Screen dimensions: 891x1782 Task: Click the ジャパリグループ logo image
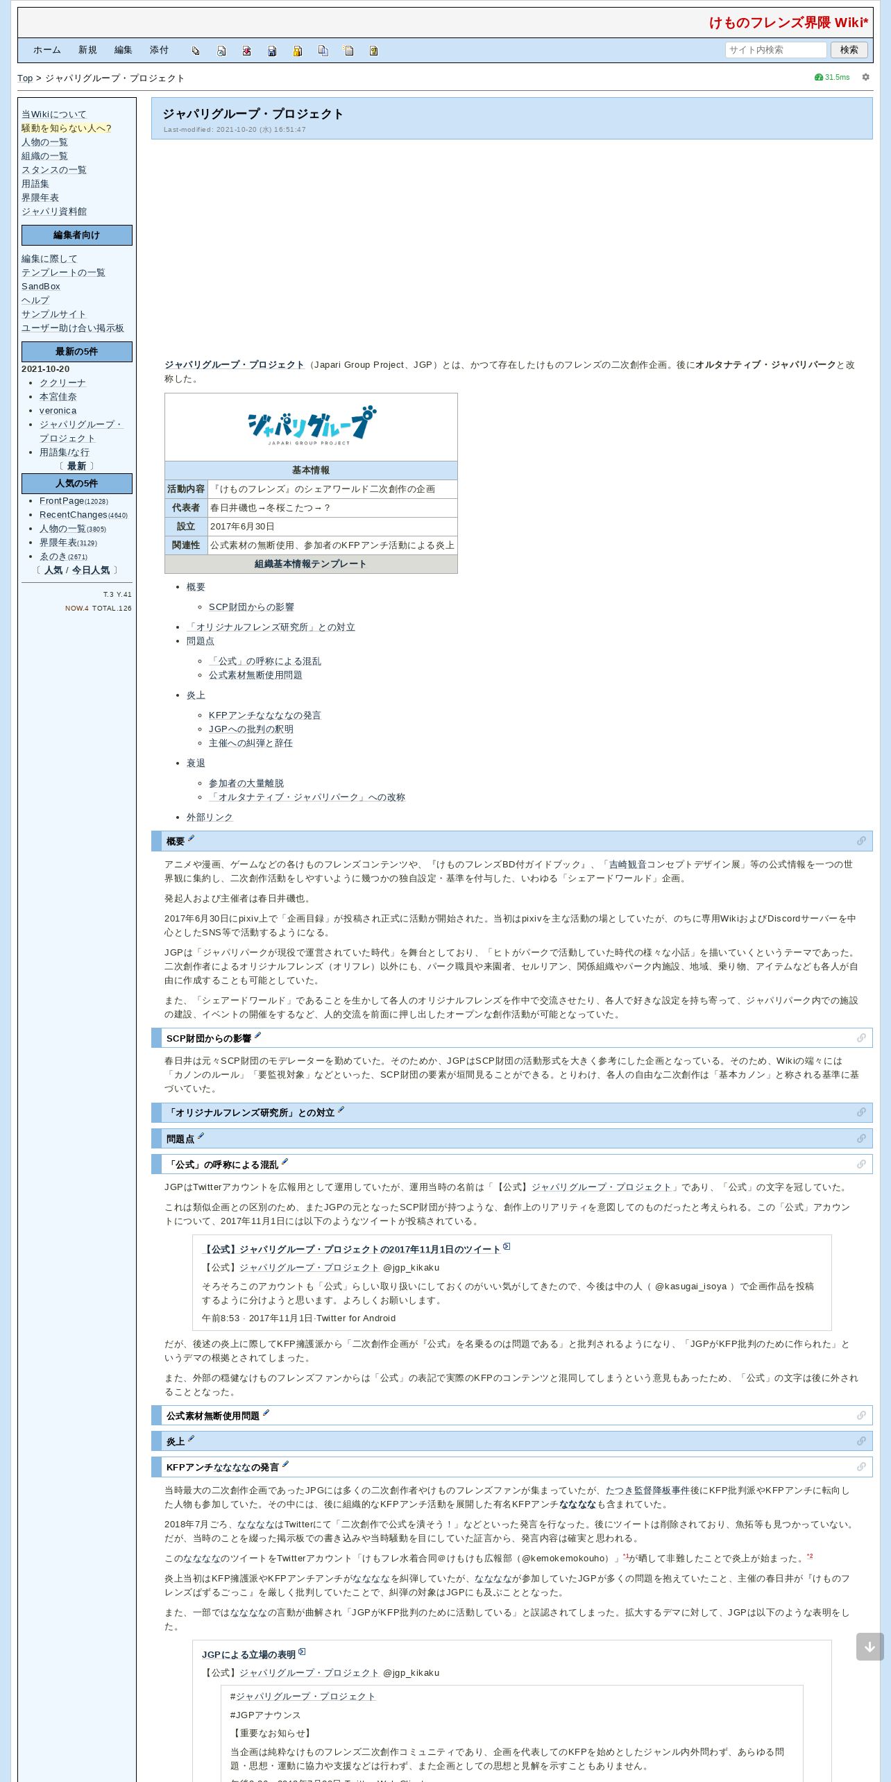tap(311, 426)
